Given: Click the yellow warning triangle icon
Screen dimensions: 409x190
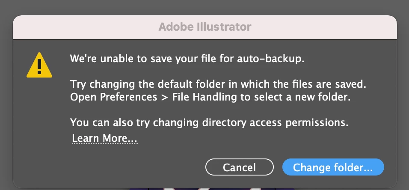Looking at the screenshot, I should pyautogui.click(x=39, y=66).
